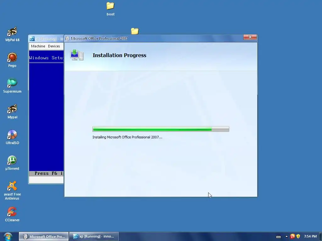
Task: Click the green installation progress bar
Action: [161, 129]
